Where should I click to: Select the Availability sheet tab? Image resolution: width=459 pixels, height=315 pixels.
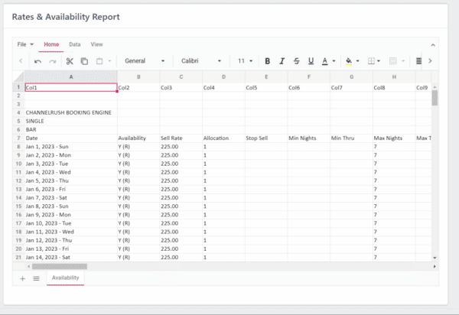(x=66, y=279)
